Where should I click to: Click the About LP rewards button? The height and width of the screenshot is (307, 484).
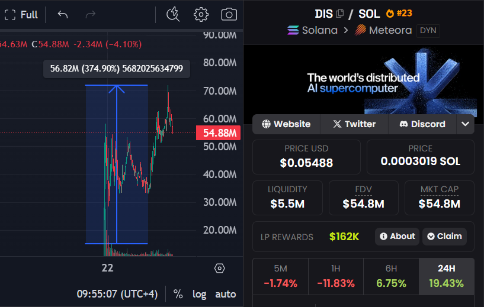tap(397, 237)
